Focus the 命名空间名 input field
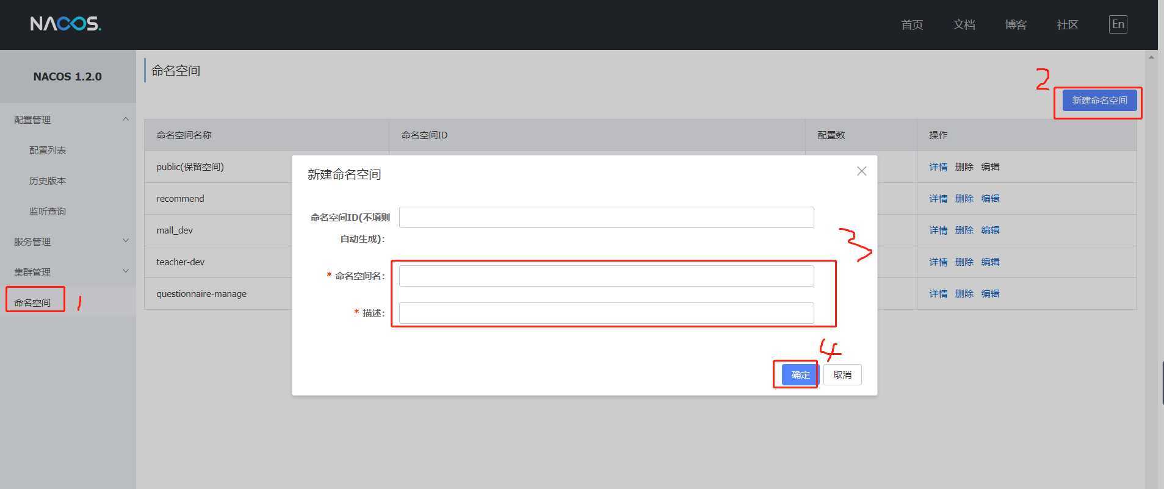The width and height of the screenshot is (1164, 489). (x=606, y=276)
